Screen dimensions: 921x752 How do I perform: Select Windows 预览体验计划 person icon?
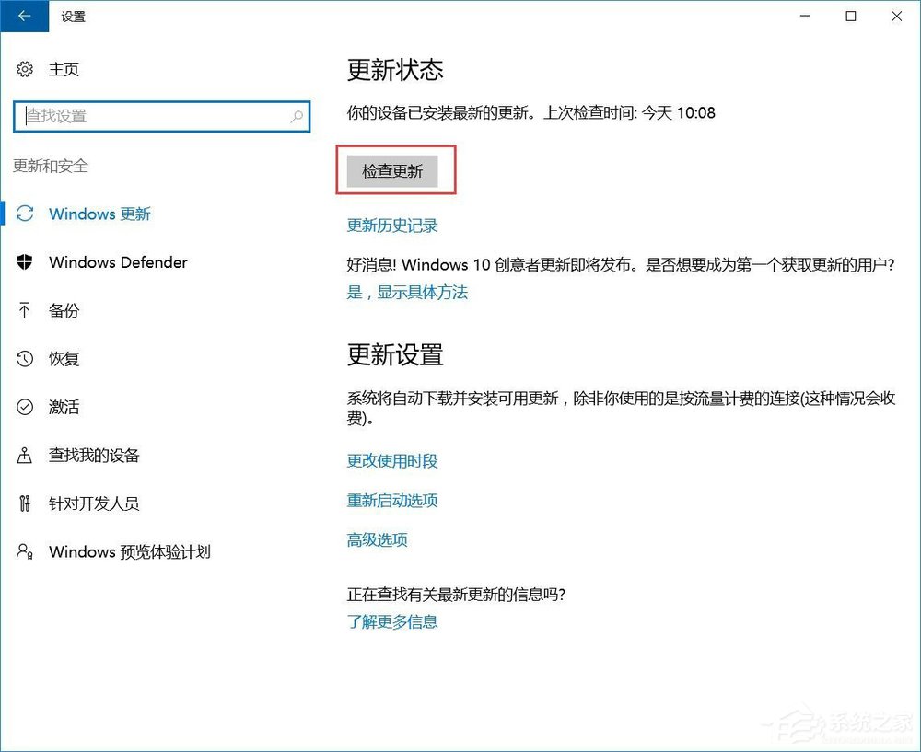point(23,551)
